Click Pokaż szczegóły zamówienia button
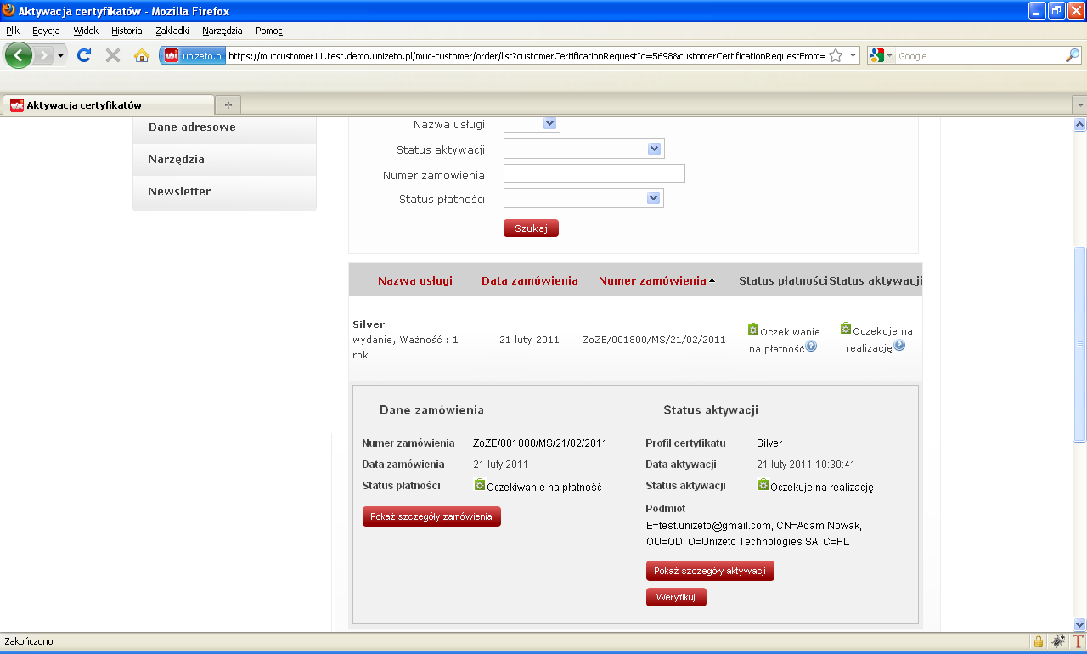The width and height of the screenshot is (1087, 654). pos(431,516)
